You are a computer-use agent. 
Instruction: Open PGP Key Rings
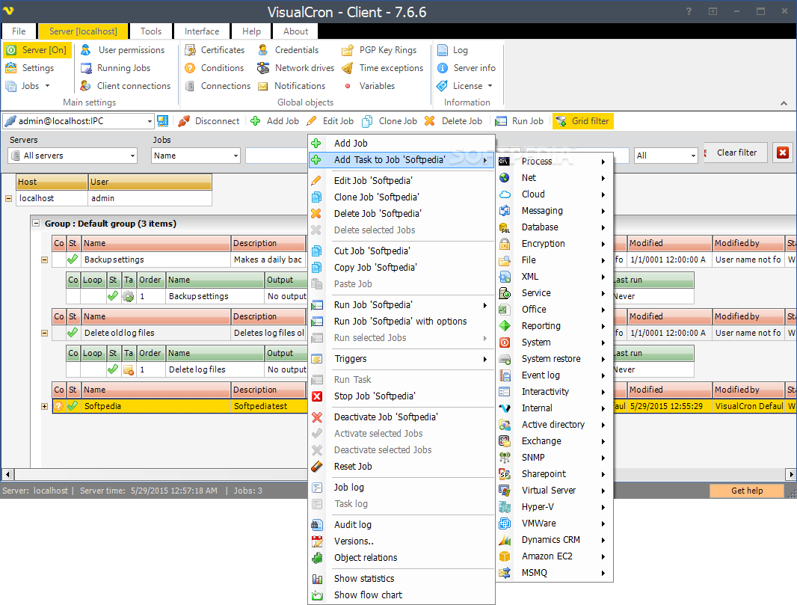click(379, 50)
